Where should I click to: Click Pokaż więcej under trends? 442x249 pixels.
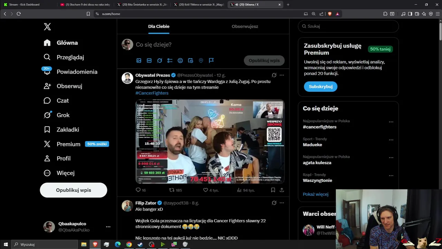(316, 194)
